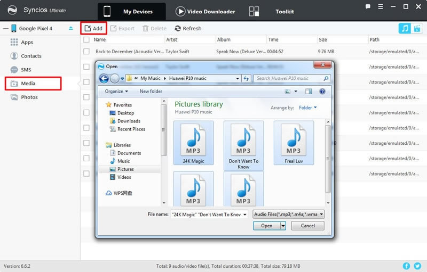Viewport: 427px width, 272px height.
Task: Close the Open dialog with X
Action: tap(323, 65)
